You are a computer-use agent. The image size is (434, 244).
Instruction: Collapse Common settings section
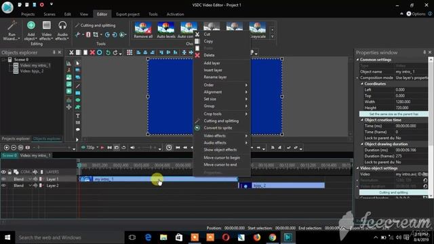click(x=357, y=60)
